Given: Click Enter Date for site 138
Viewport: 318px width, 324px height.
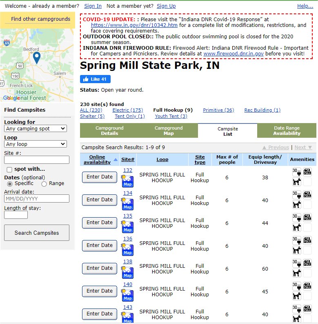Looking at the screenshot, I should coord(100,268).
